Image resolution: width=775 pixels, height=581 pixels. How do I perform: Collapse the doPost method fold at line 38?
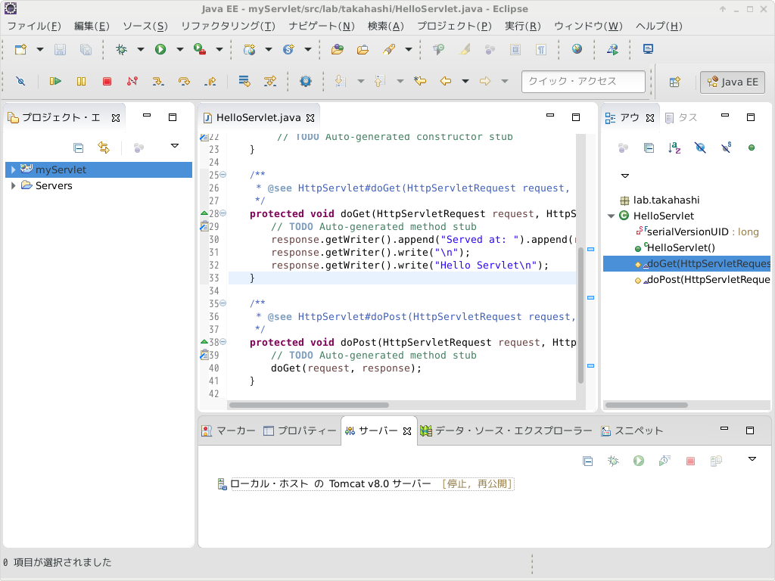click(223, 342)
